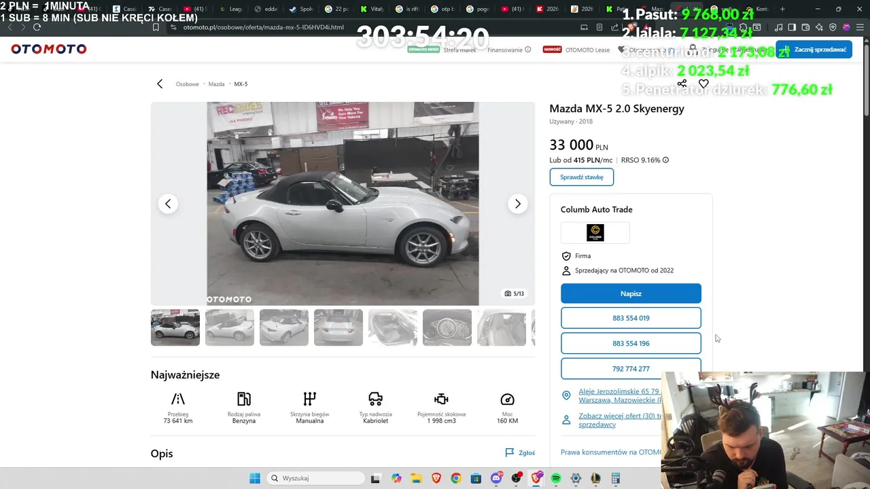Viewport: 870px width, 489px height.
Task: Click Zacznij sprzedawać button
Action: (x=814, y=50)
